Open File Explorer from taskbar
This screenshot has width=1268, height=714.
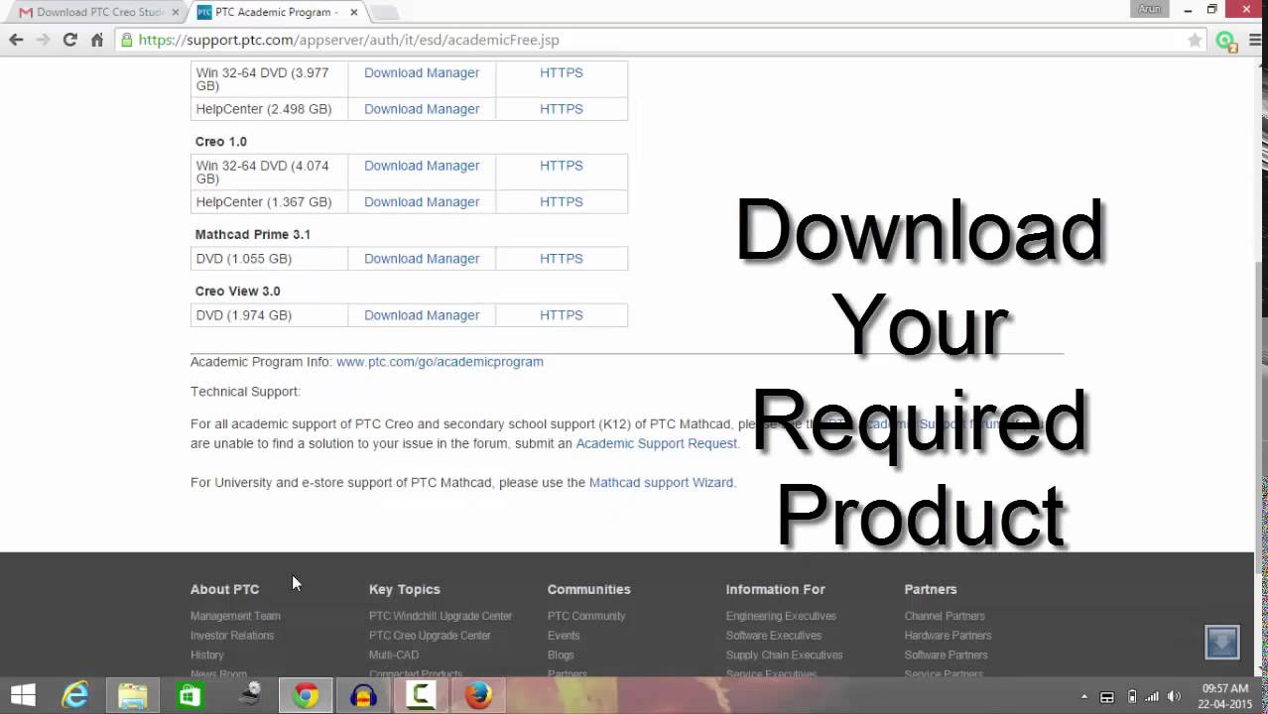click(133, 695)
